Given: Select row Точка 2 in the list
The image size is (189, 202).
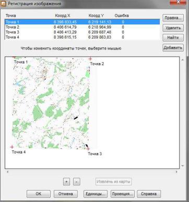Looking at the screenshot, I should pos(82,27).
